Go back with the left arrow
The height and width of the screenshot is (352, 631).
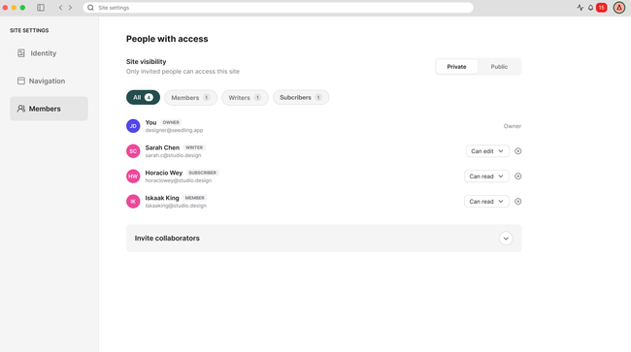(x=60, y=8)
